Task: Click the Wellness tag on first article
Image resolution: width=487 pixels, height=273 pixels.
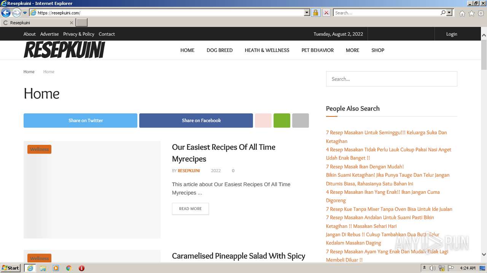Action: click(39, 149)
